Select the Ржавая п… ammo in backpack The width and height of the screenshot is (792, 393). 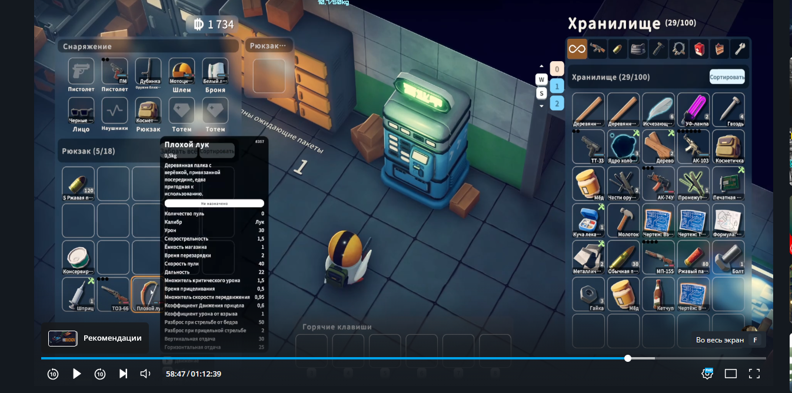coord(78,184)
